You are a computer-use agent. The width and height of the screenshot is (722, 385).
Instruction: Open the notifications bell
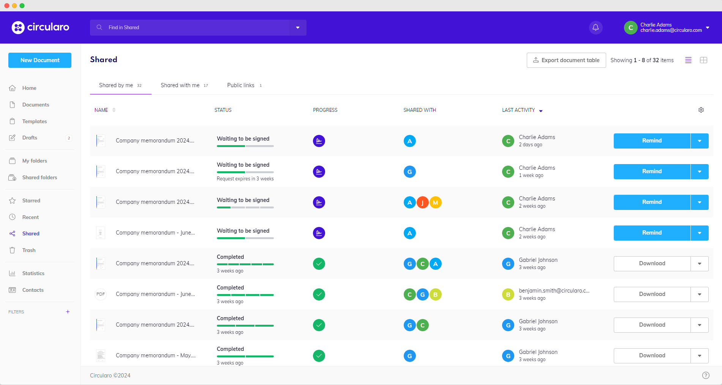tap(596, 27)
